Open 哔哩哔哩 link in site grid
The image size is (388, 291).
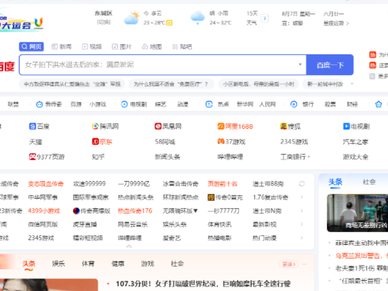point(230,157)
